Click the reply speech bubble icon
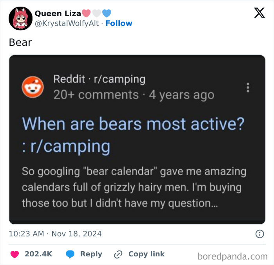This screenshot has width=274, height=265. pos(70,254)
